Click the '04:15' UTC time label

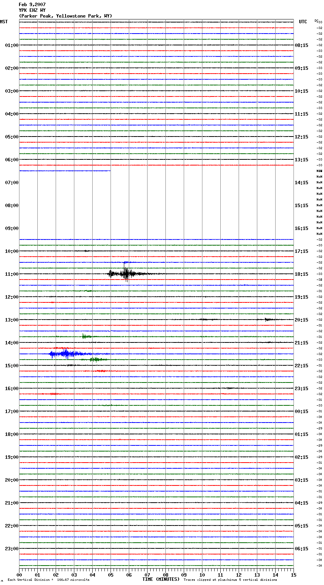302,503
